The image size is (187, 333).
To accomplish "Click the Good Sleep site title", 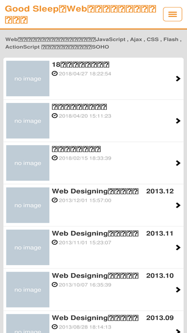I will (81, 14).
